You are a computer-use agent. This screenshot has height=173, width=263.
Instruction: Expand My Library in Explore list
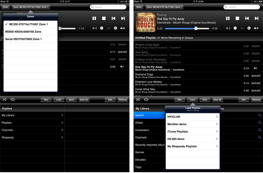32,115
